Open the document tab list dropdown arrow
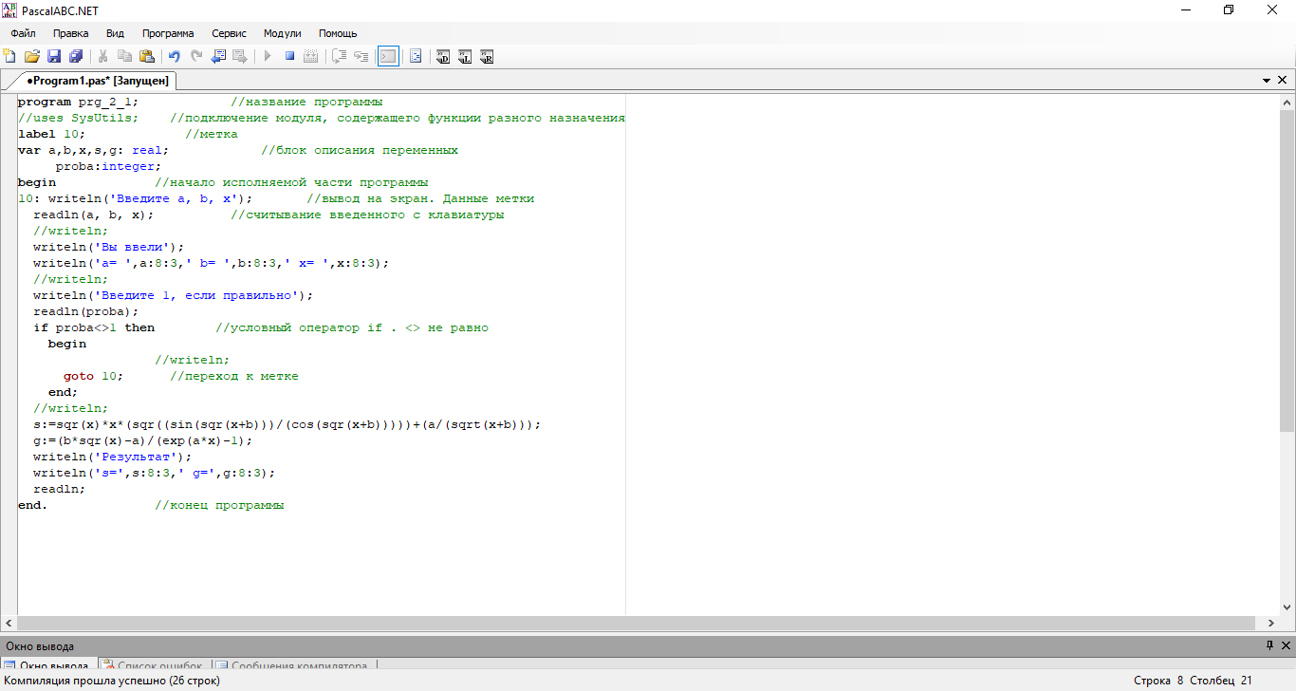Screen dimensions: 1296x691 click(x=1267, y=82)
